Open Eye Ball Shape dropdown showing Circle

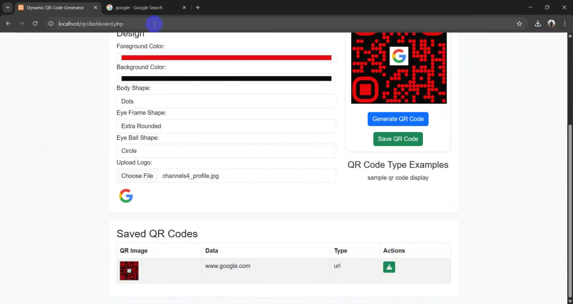226,151
